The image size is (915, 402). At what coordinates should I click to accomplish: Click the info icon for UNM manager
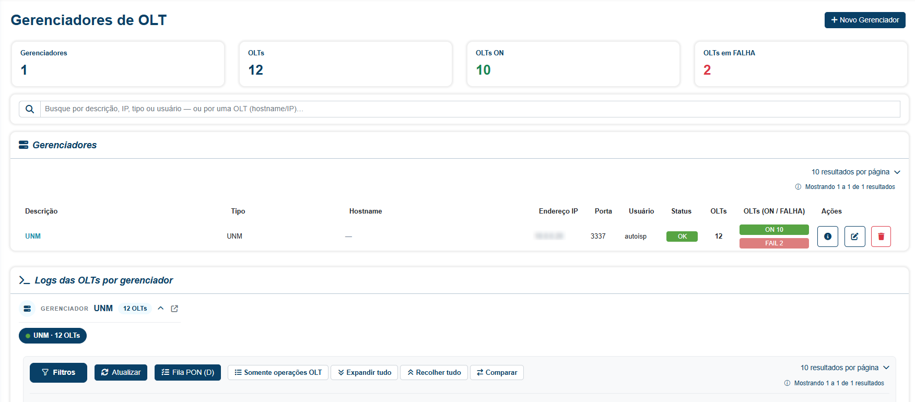(x=827, y=237)
